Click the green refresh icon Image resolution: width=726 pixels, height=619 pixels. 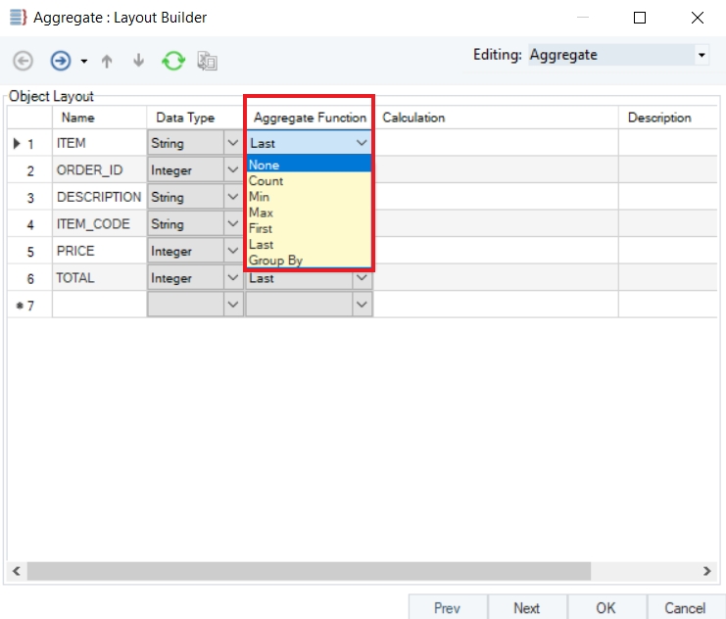173,61
